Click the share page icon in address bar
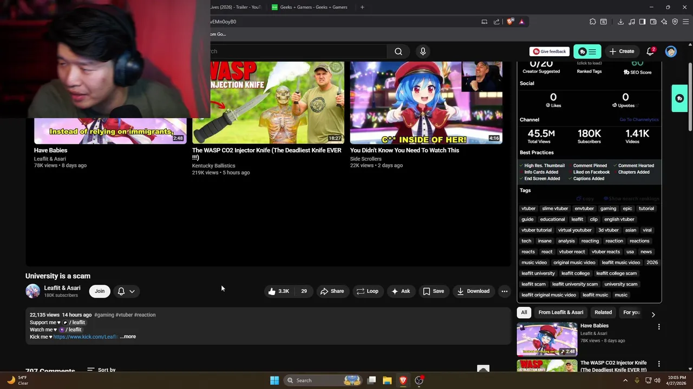The image size is (693, 389). 496,22
